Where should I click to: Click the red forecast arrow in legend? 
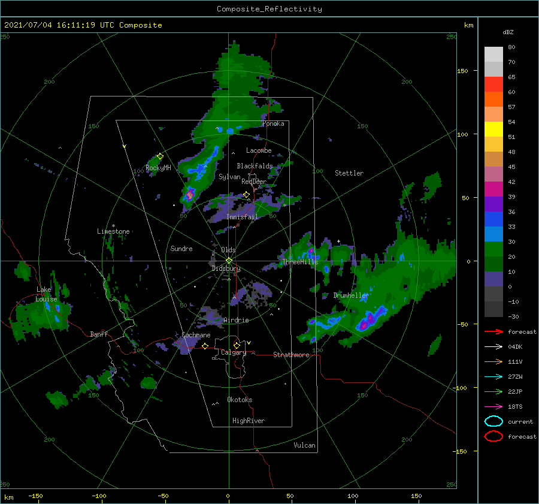(x=493, y=331)
